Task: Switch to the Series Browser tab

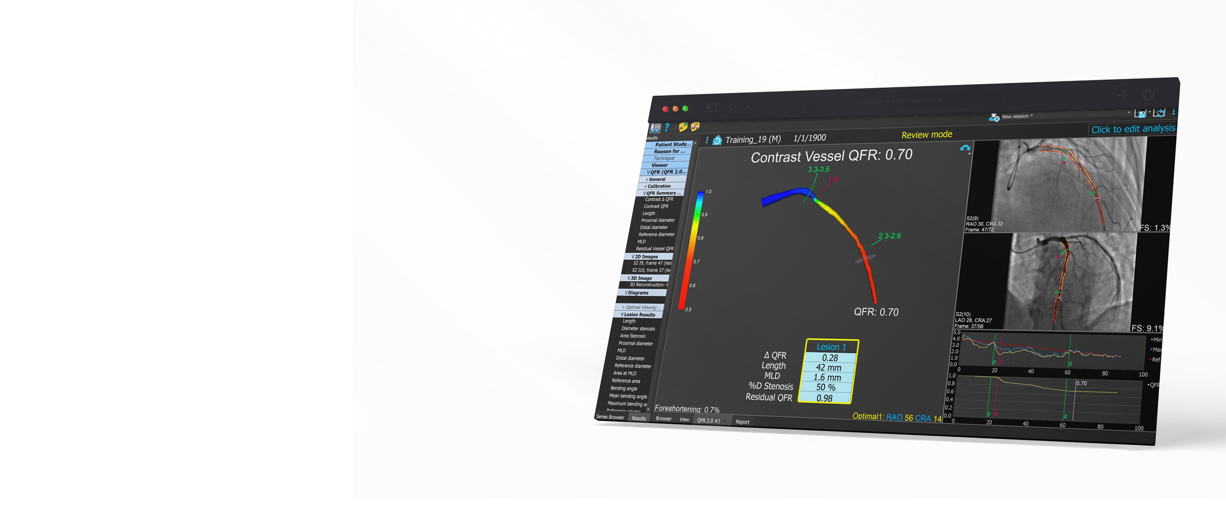Action: (x=610, y=417)
